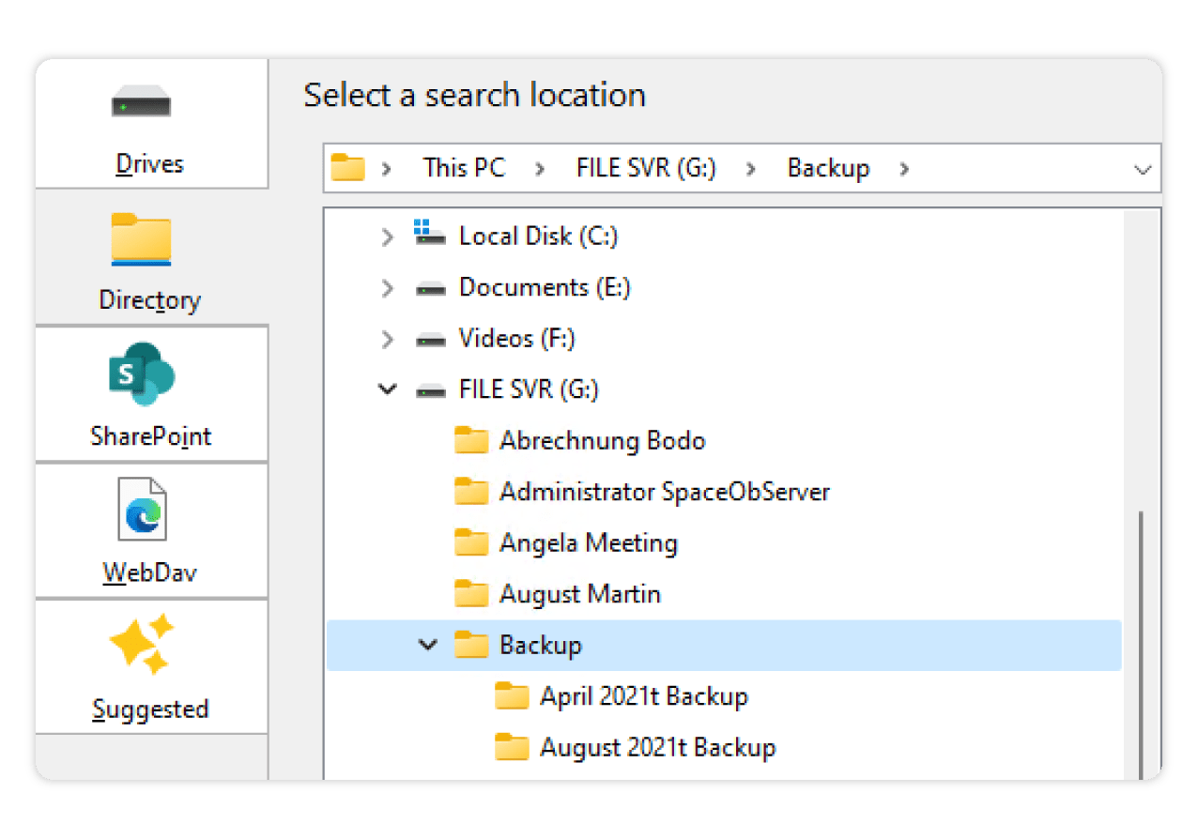
Task: Click This PC in the breadcrumb path
Action: tap(463, 169)
